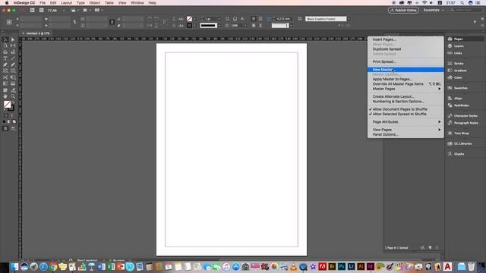Select the Scissors tool
This screenshot has width=486, height=273.
coord(5,77)
